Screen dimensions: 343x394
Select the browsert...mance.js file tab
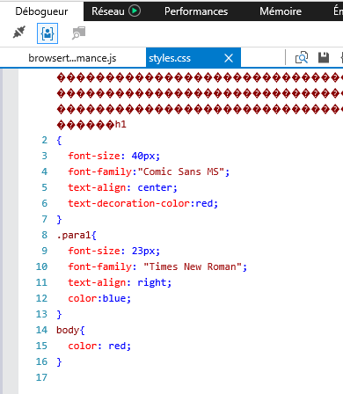click(72, 58)
